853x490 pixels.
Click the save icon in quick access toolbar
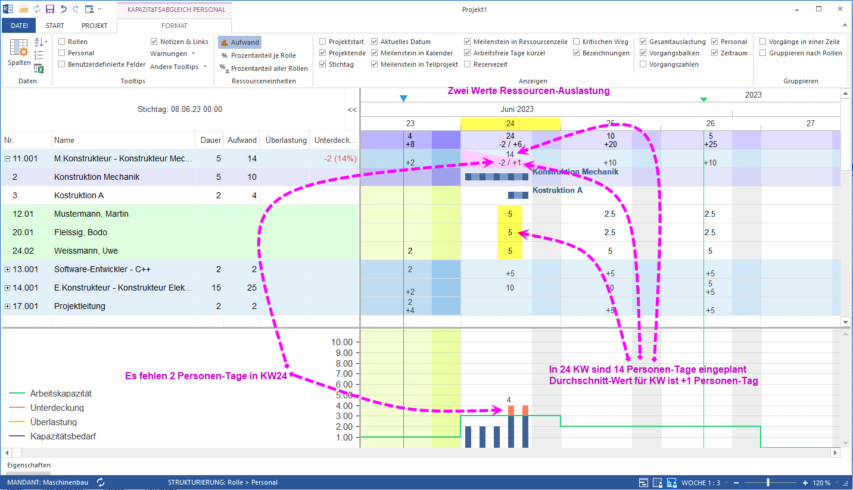[x=50, y=9]
